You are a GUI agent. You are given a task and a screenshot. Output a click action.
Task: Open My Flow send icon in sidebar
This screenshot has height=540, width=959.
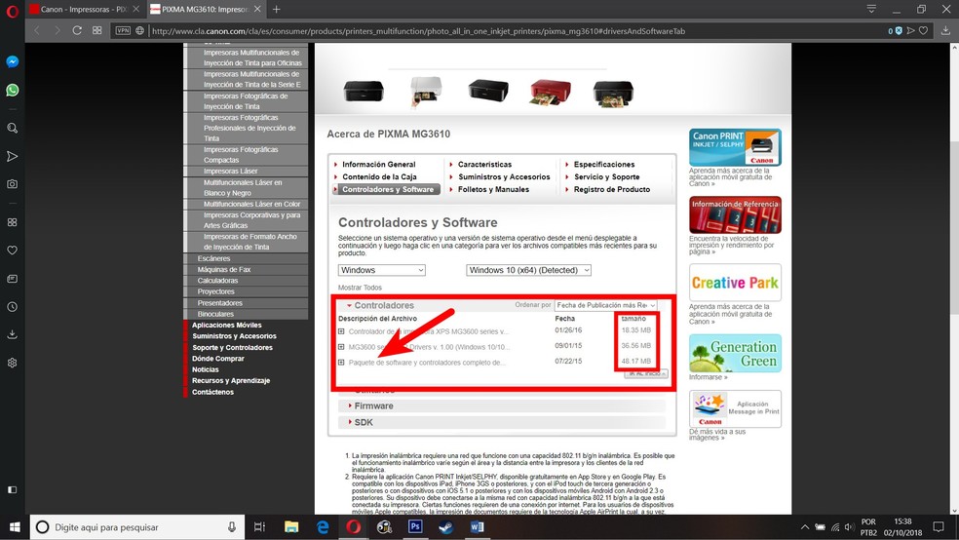[13, 156]
